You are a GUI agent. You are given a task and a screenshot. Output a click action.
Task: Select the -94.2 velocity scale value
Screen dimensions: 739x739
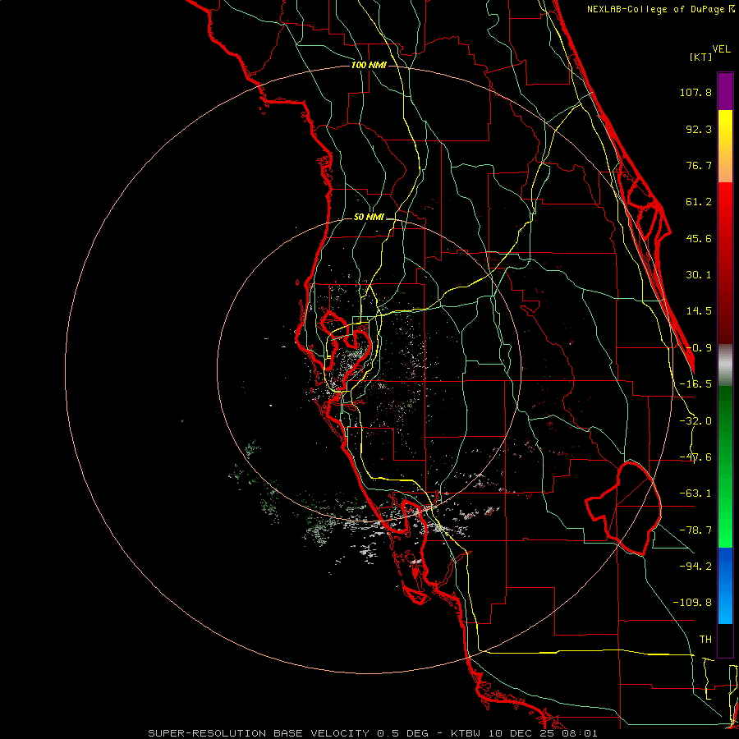pyautogui.click(x=695, y=566)
